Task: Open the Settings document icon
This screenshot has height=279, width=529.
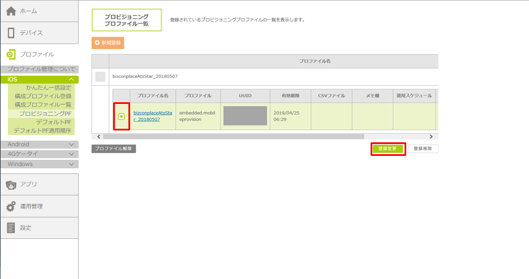Action: [x=11, y=228]
